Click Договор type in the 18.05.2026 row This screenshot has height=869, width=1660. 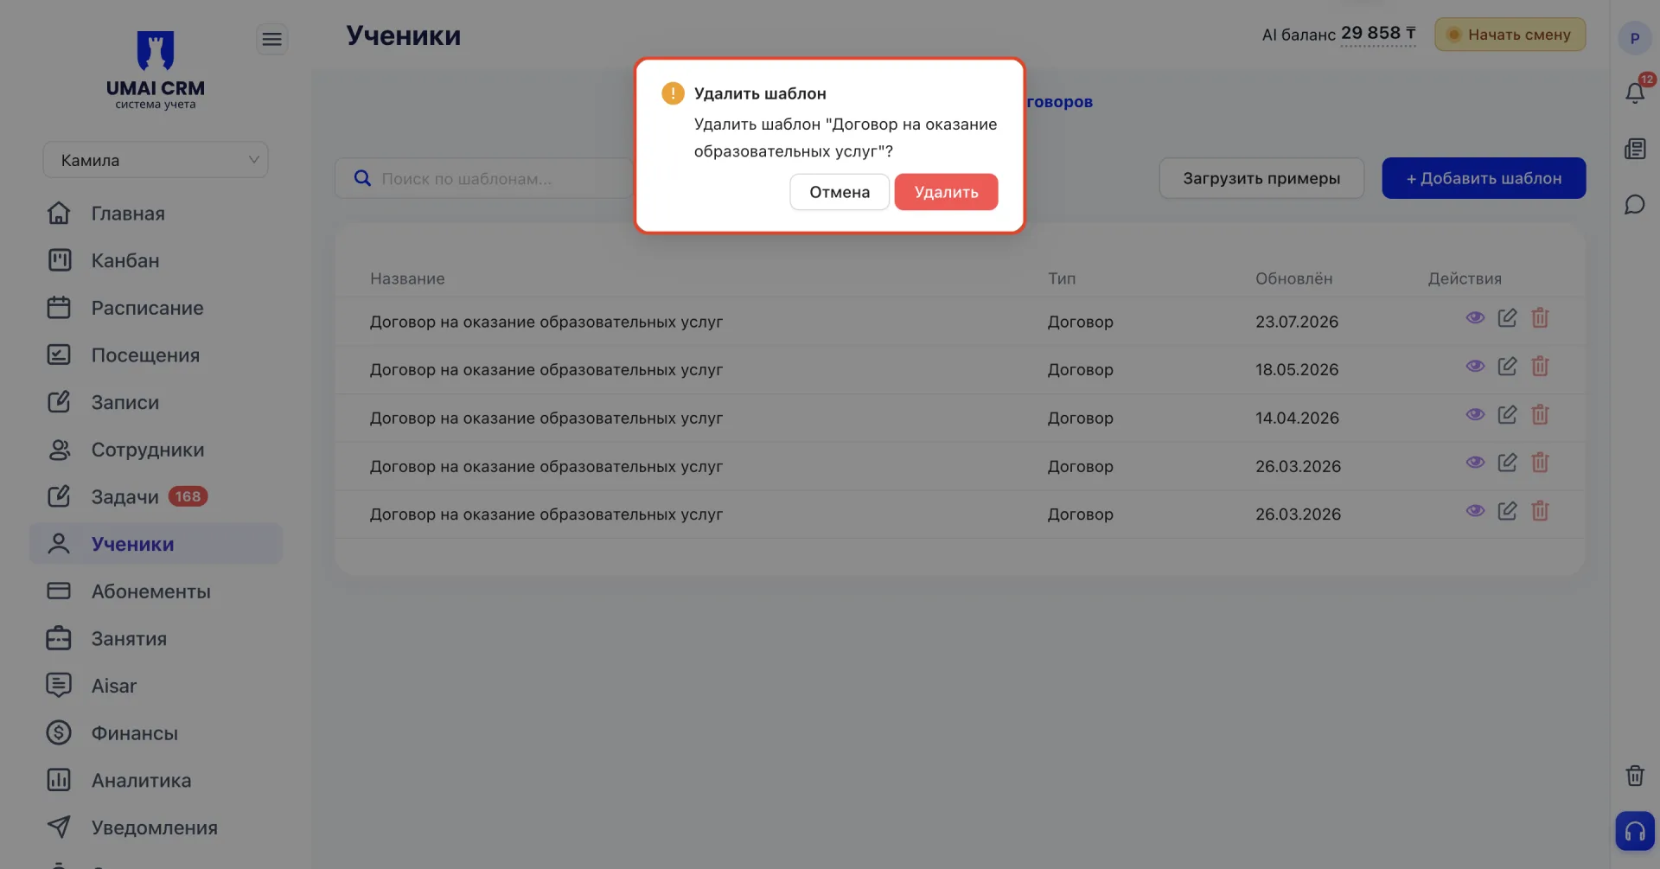[1081, 370]
